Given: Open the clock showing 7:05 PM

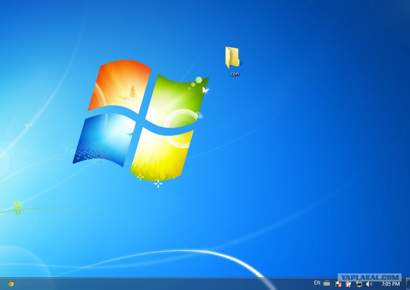Looking at the screenshot, I should point(390,284).
